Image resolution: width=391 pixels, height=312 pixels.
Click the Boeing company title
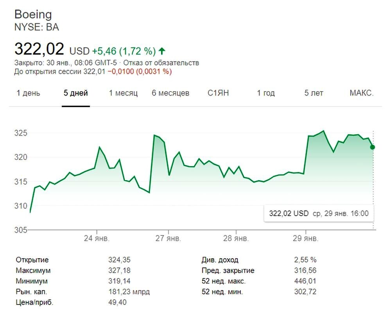[x=33, y=14]
